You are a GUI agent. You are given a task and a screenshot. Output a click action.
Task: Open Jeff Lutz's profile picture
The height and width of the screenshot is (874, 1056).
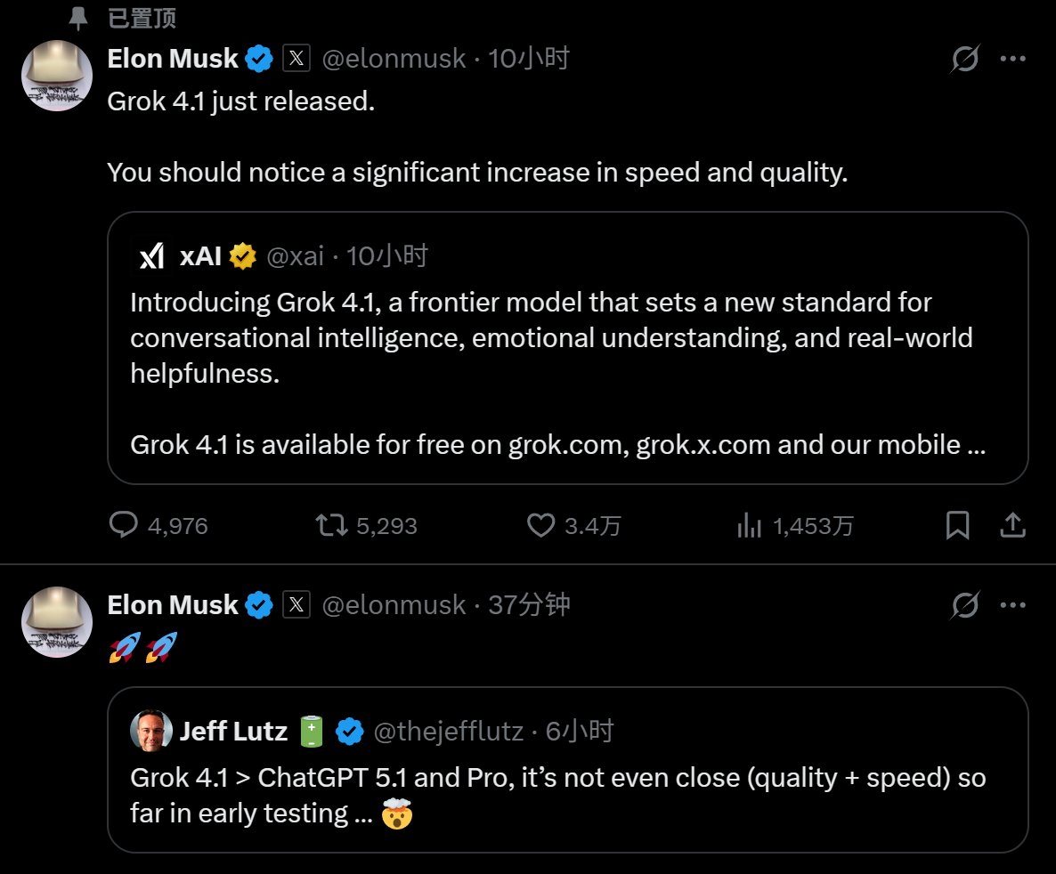[152, 732]
